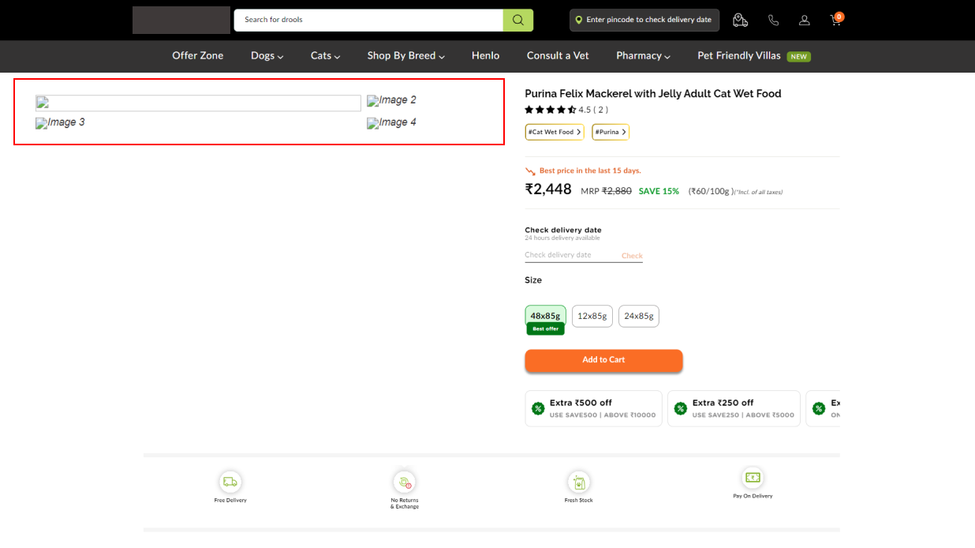Click the Free Delivery truck icon
Image resolution: width=975 pixels, height=548 pixels.
pyautogui.click(x=230, y=482)
